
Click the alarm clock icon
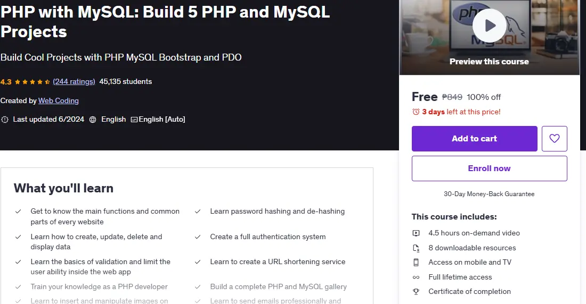[416, 112]
